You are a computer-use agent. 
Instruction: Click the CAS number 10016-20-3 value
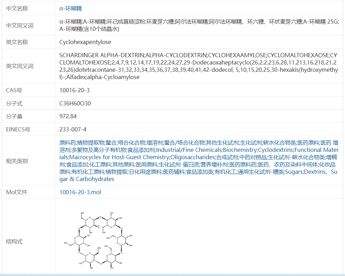(74, 90)
